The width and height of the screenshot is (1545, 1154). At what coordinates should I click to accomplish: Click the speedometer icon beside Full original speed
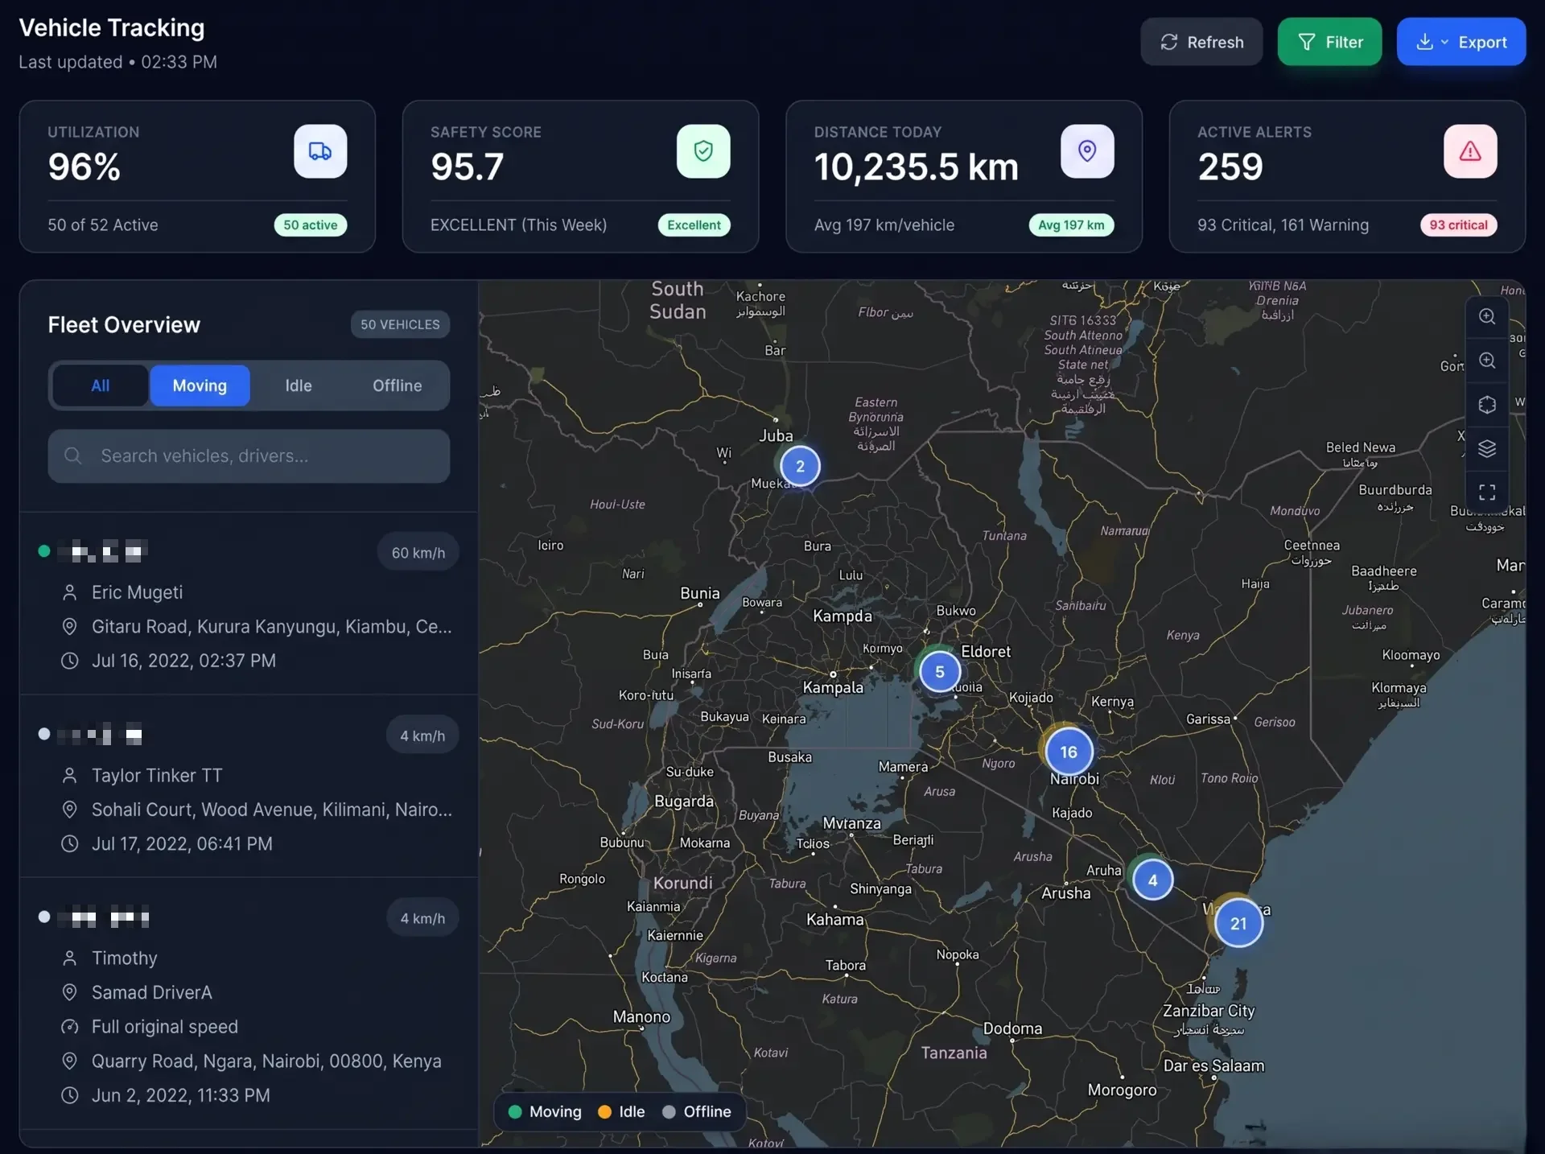(70, 1027)
